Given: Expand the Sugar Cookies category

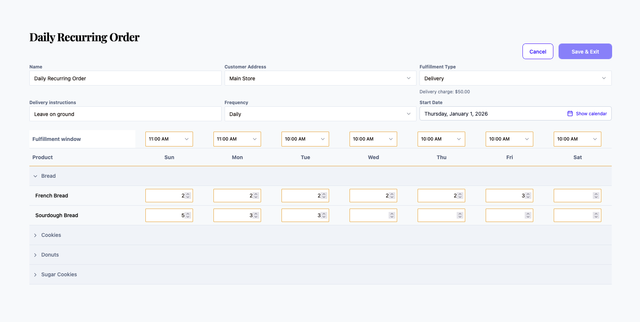Looking at the screenshot, I should click(x=36, y=275).
